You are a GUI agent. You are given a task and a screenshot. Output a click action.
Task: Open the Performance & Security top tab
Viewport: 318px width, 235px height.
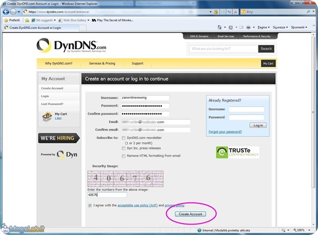[257, 36]
